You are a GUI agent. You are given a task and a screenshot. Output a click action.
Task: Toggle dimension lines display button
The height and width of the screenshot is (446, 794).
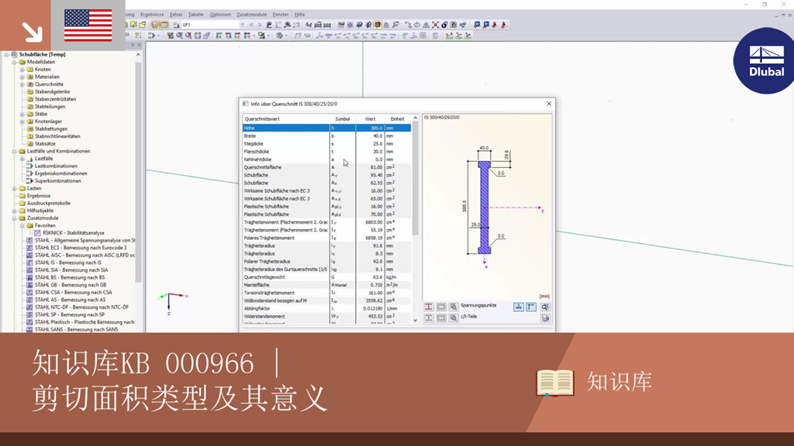point(531,307)
